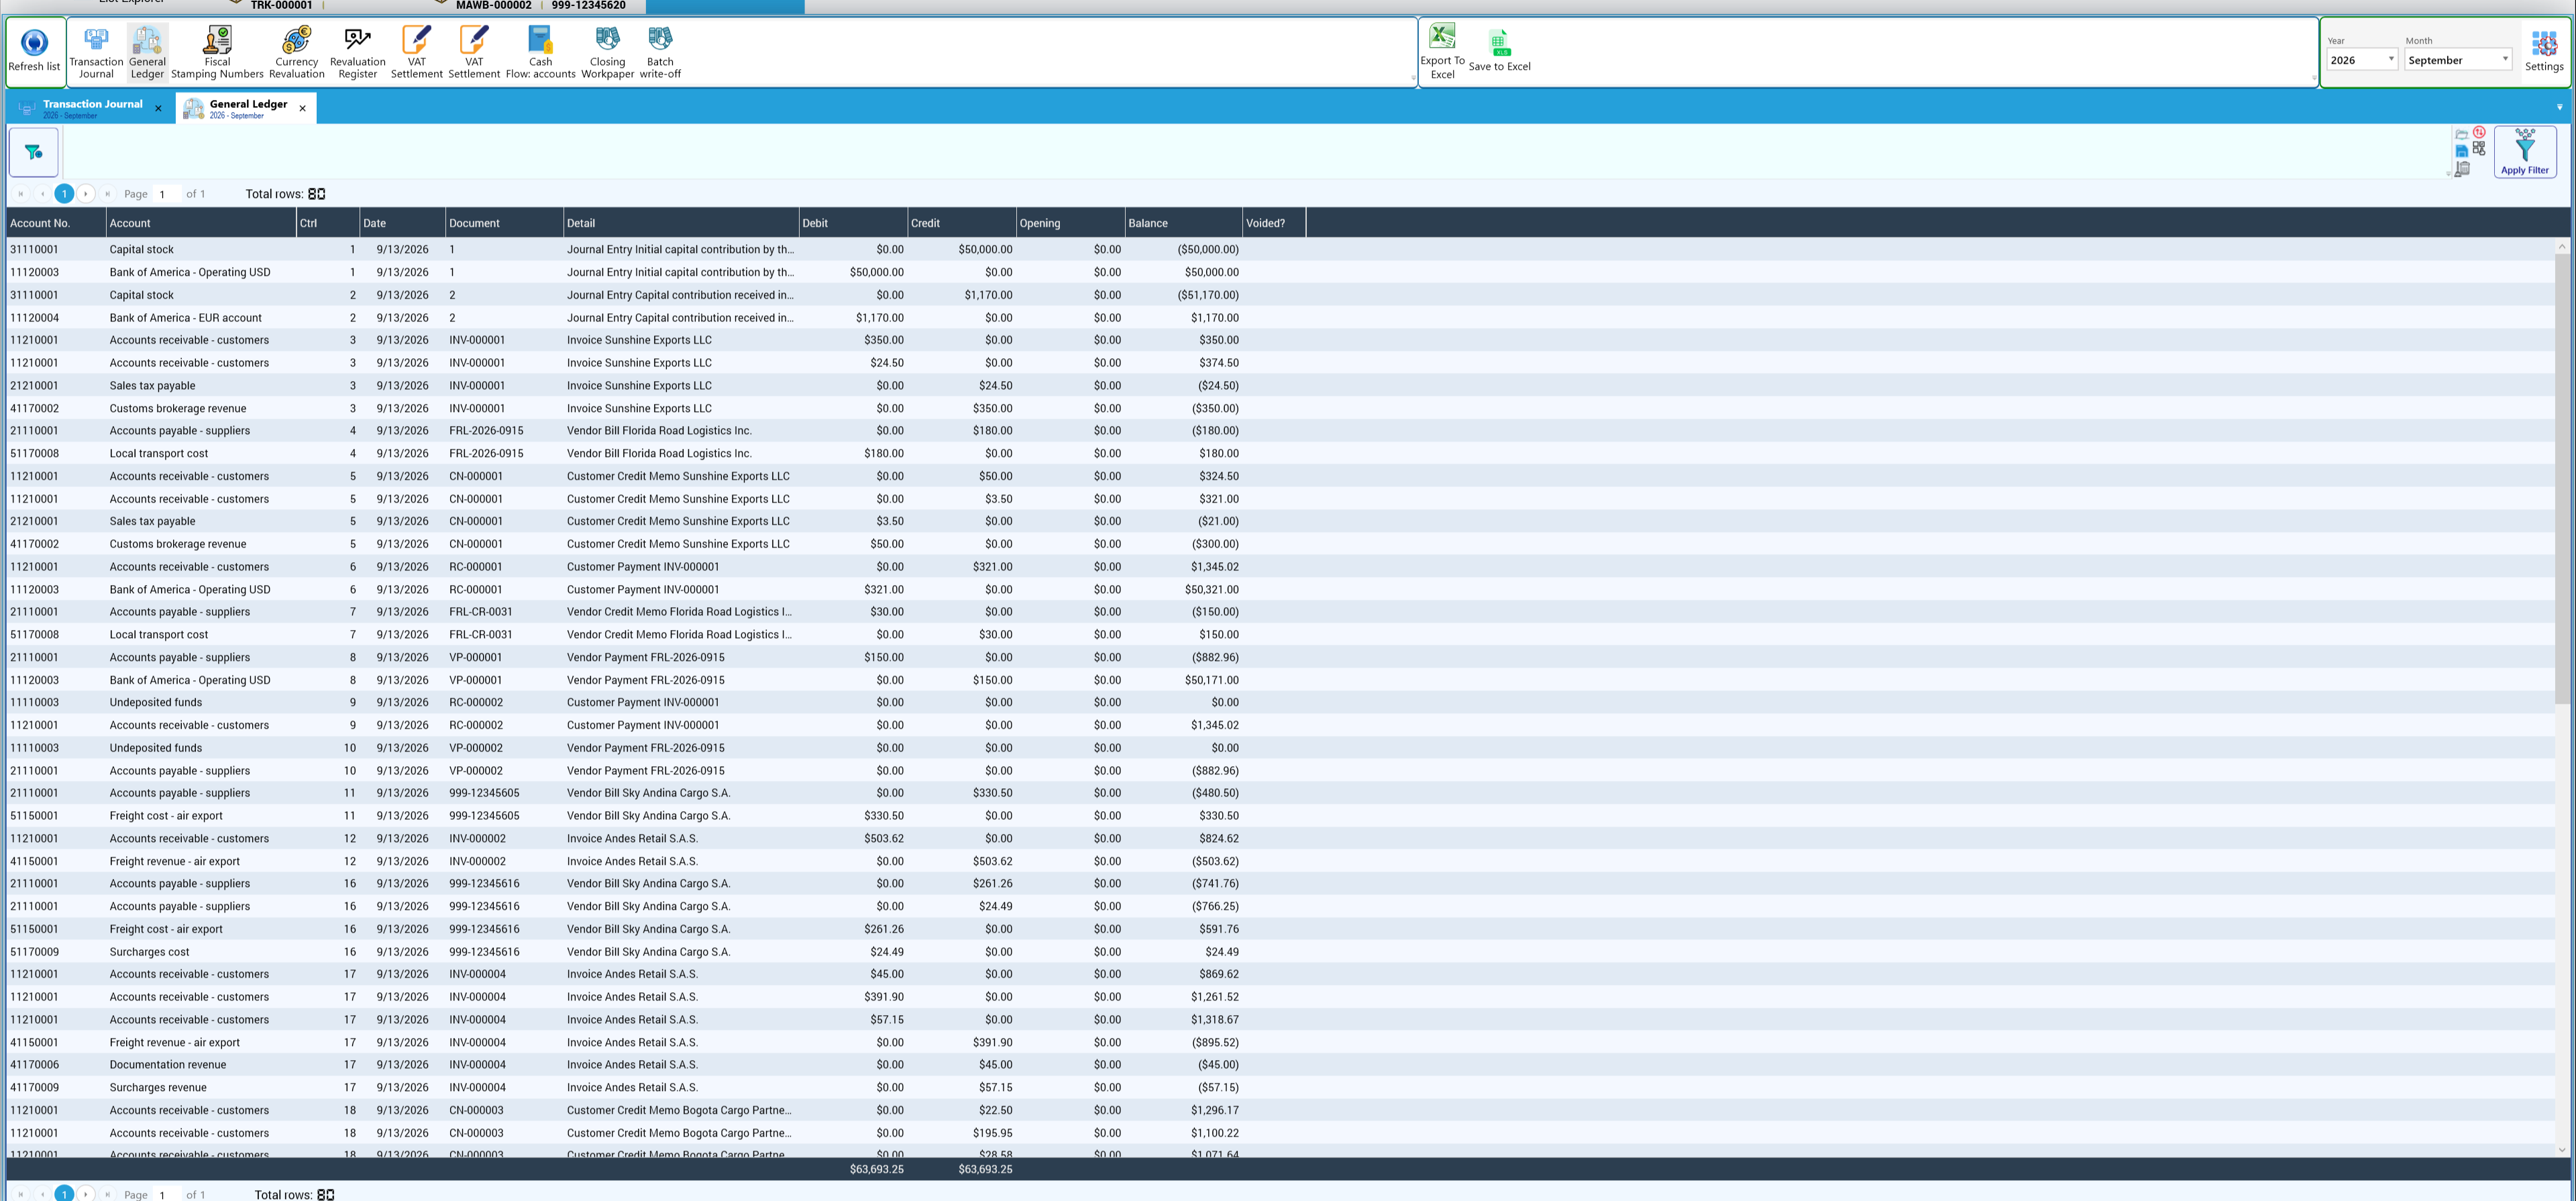Click the red sort arrows icon
Screen dimensions: 2576x1201
coord(2479,132)
